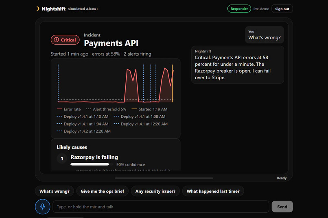Click the Nightshift reply message bubble
This screenshot has height=218, width=328.
click(x=238, y=65)
